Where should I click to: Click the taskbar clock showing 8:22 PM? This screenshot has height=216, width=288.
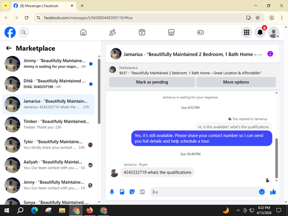(264, 210)
